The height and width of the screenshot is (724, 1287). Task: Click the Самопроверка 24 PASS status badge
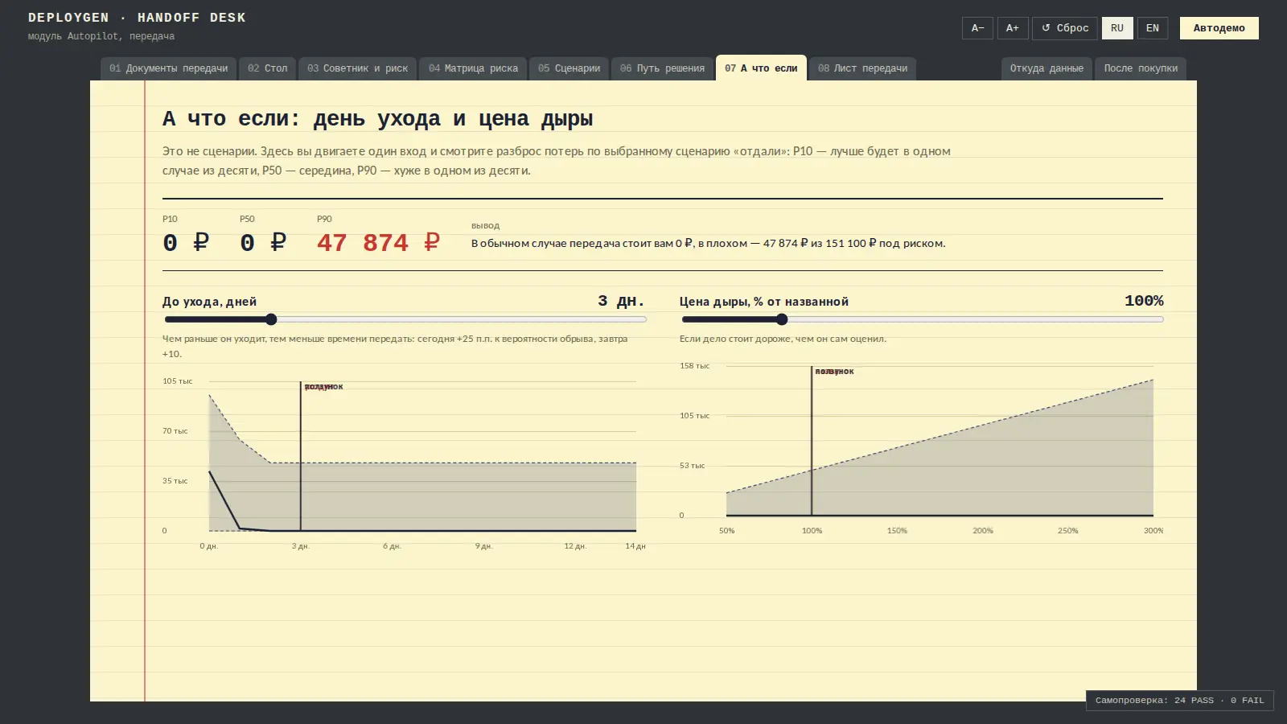[x=1179, y=701]
